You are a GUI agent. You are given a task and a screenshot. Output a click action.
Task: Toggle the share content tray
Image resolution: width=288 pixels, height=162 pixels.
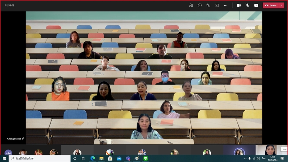[256, 5]
